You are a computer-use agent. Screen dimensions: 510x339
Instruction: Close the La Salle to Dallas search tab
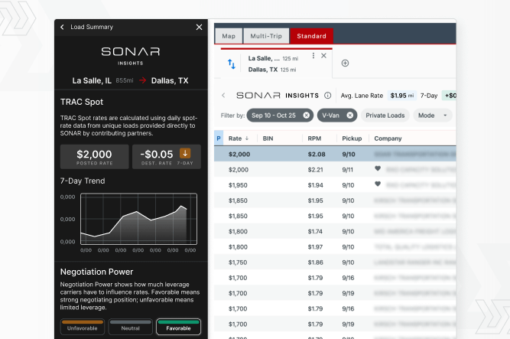(323, 56)
